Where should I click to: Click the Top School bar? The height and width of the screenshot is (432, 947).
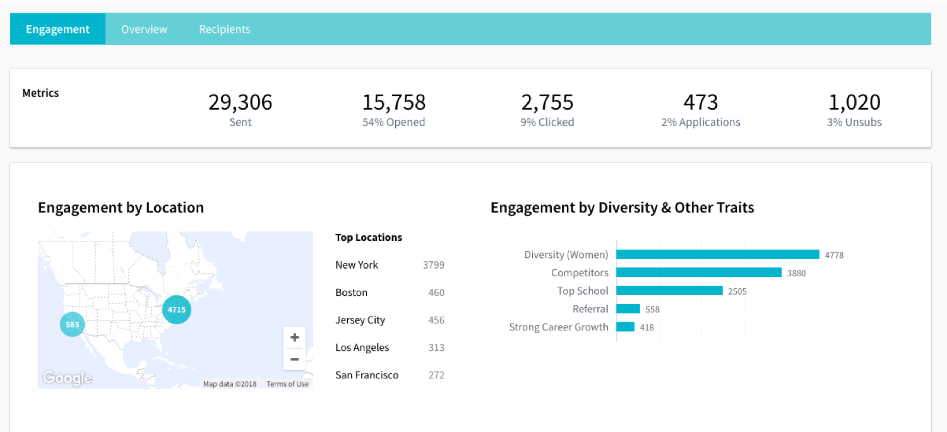pyautogui.click(x=669, y=291)
